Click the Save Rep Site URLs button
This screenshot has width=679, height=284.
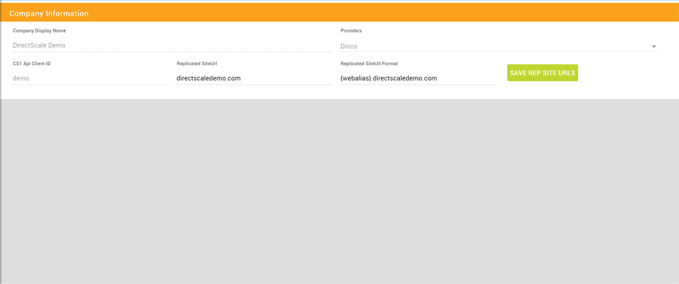tap(542, 73)
